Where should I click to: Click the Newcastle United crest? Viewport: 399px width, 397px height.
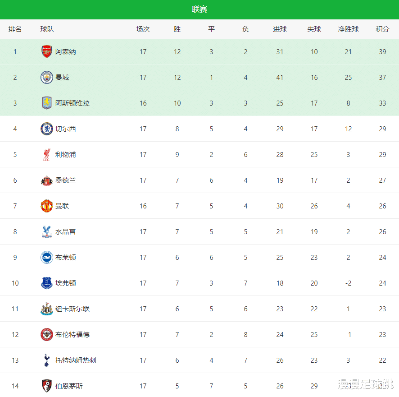pos(46,309)
